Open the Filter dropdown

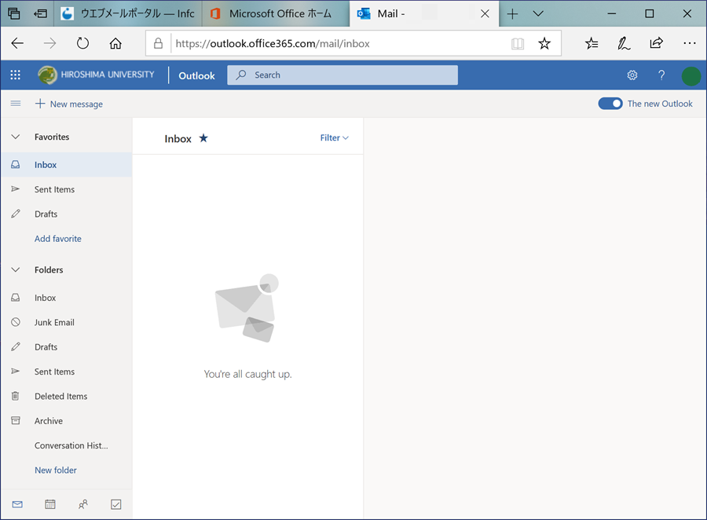click(334, 138)
